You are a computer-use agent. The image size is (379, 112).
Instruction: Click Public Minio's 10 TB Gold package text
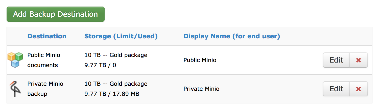click(116, 55)
